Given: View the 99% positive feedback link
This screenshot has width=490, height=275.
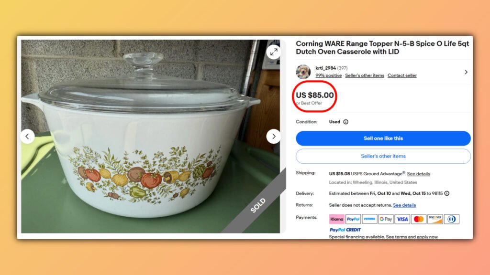Looking at the screenshot, I should [x=328, y=75].
